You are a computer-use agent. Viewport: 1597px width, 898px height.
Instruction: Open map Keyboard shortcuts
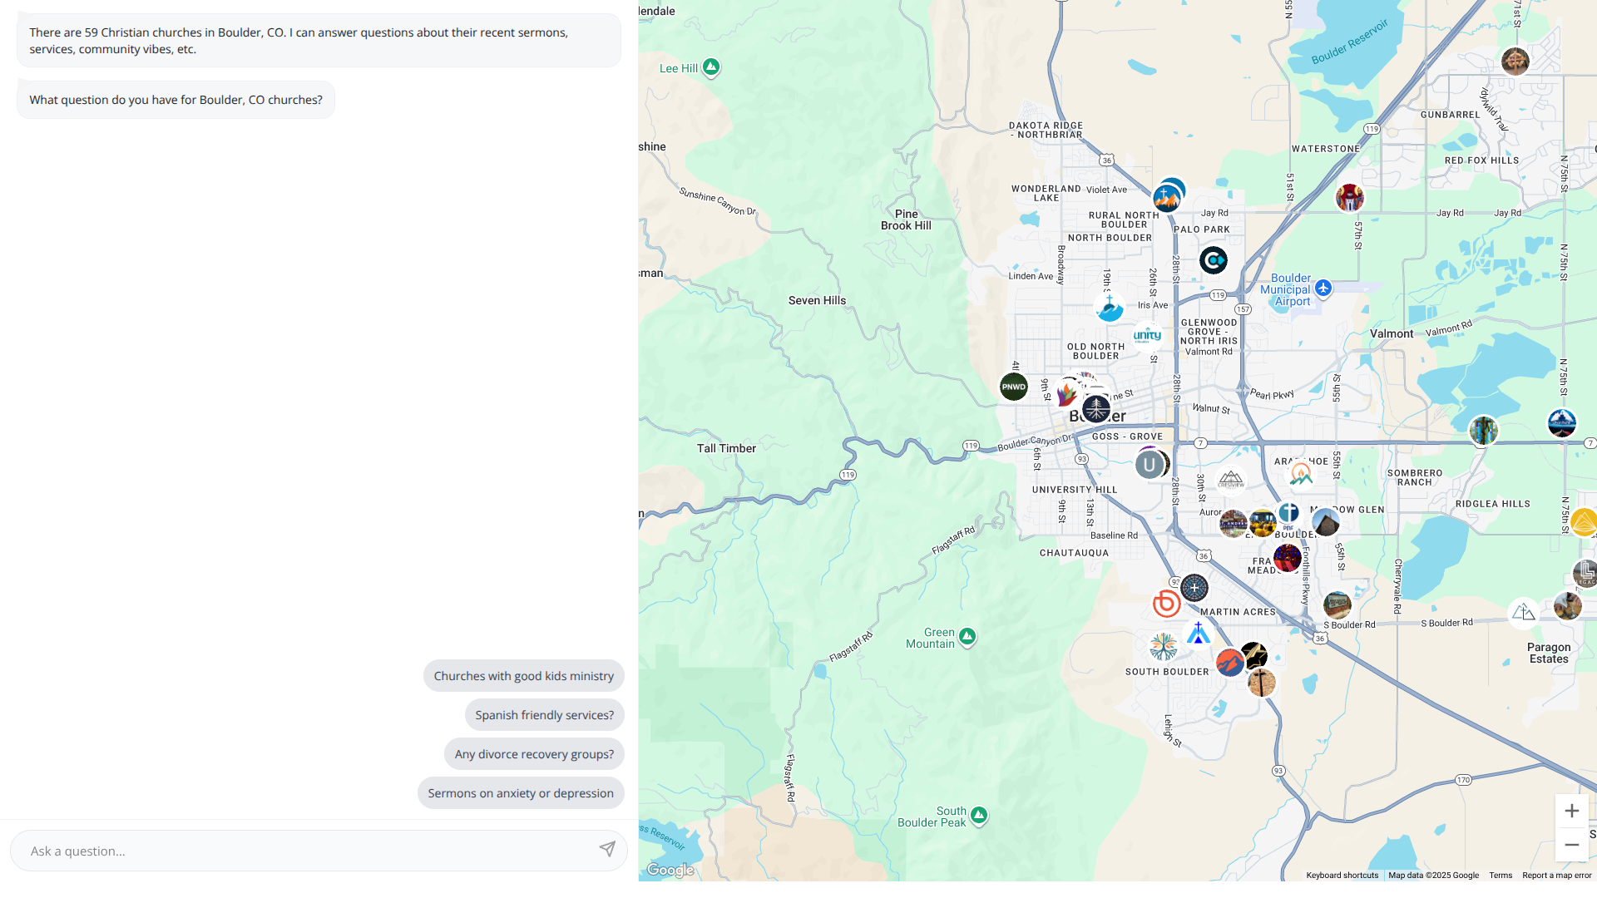[x=1342, y=876]
